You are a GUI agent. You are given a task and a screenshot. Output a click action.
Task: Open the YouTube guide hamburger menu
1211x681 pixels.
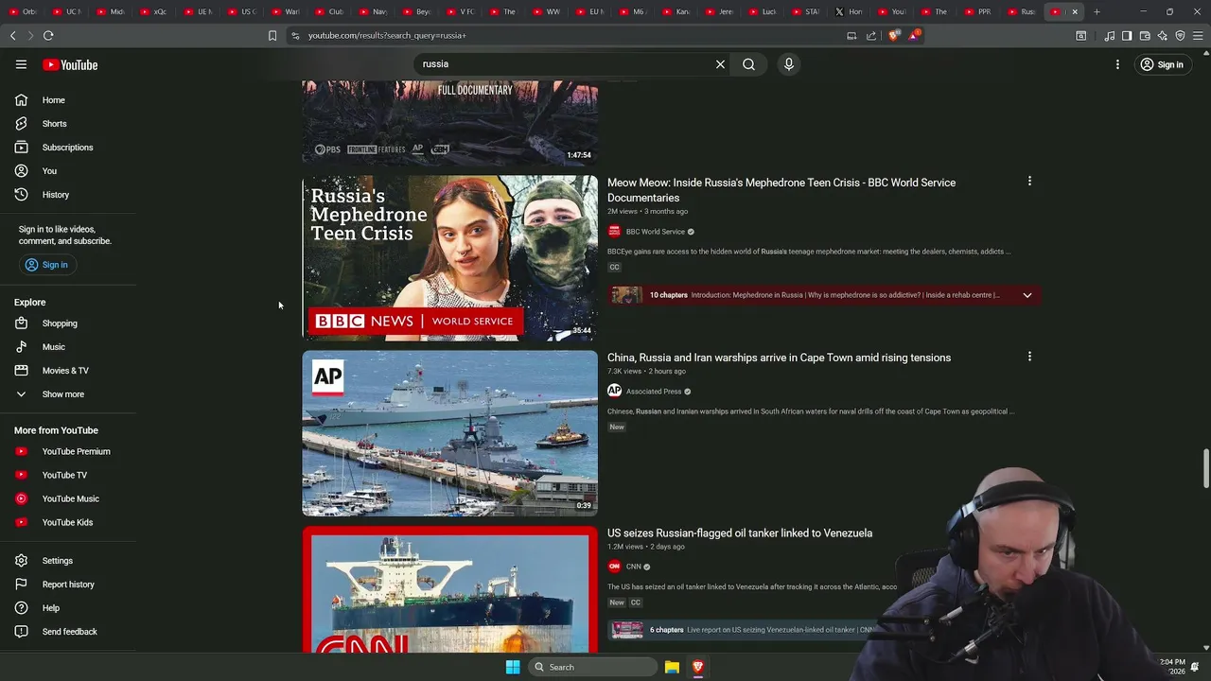[x=21, y=64]
